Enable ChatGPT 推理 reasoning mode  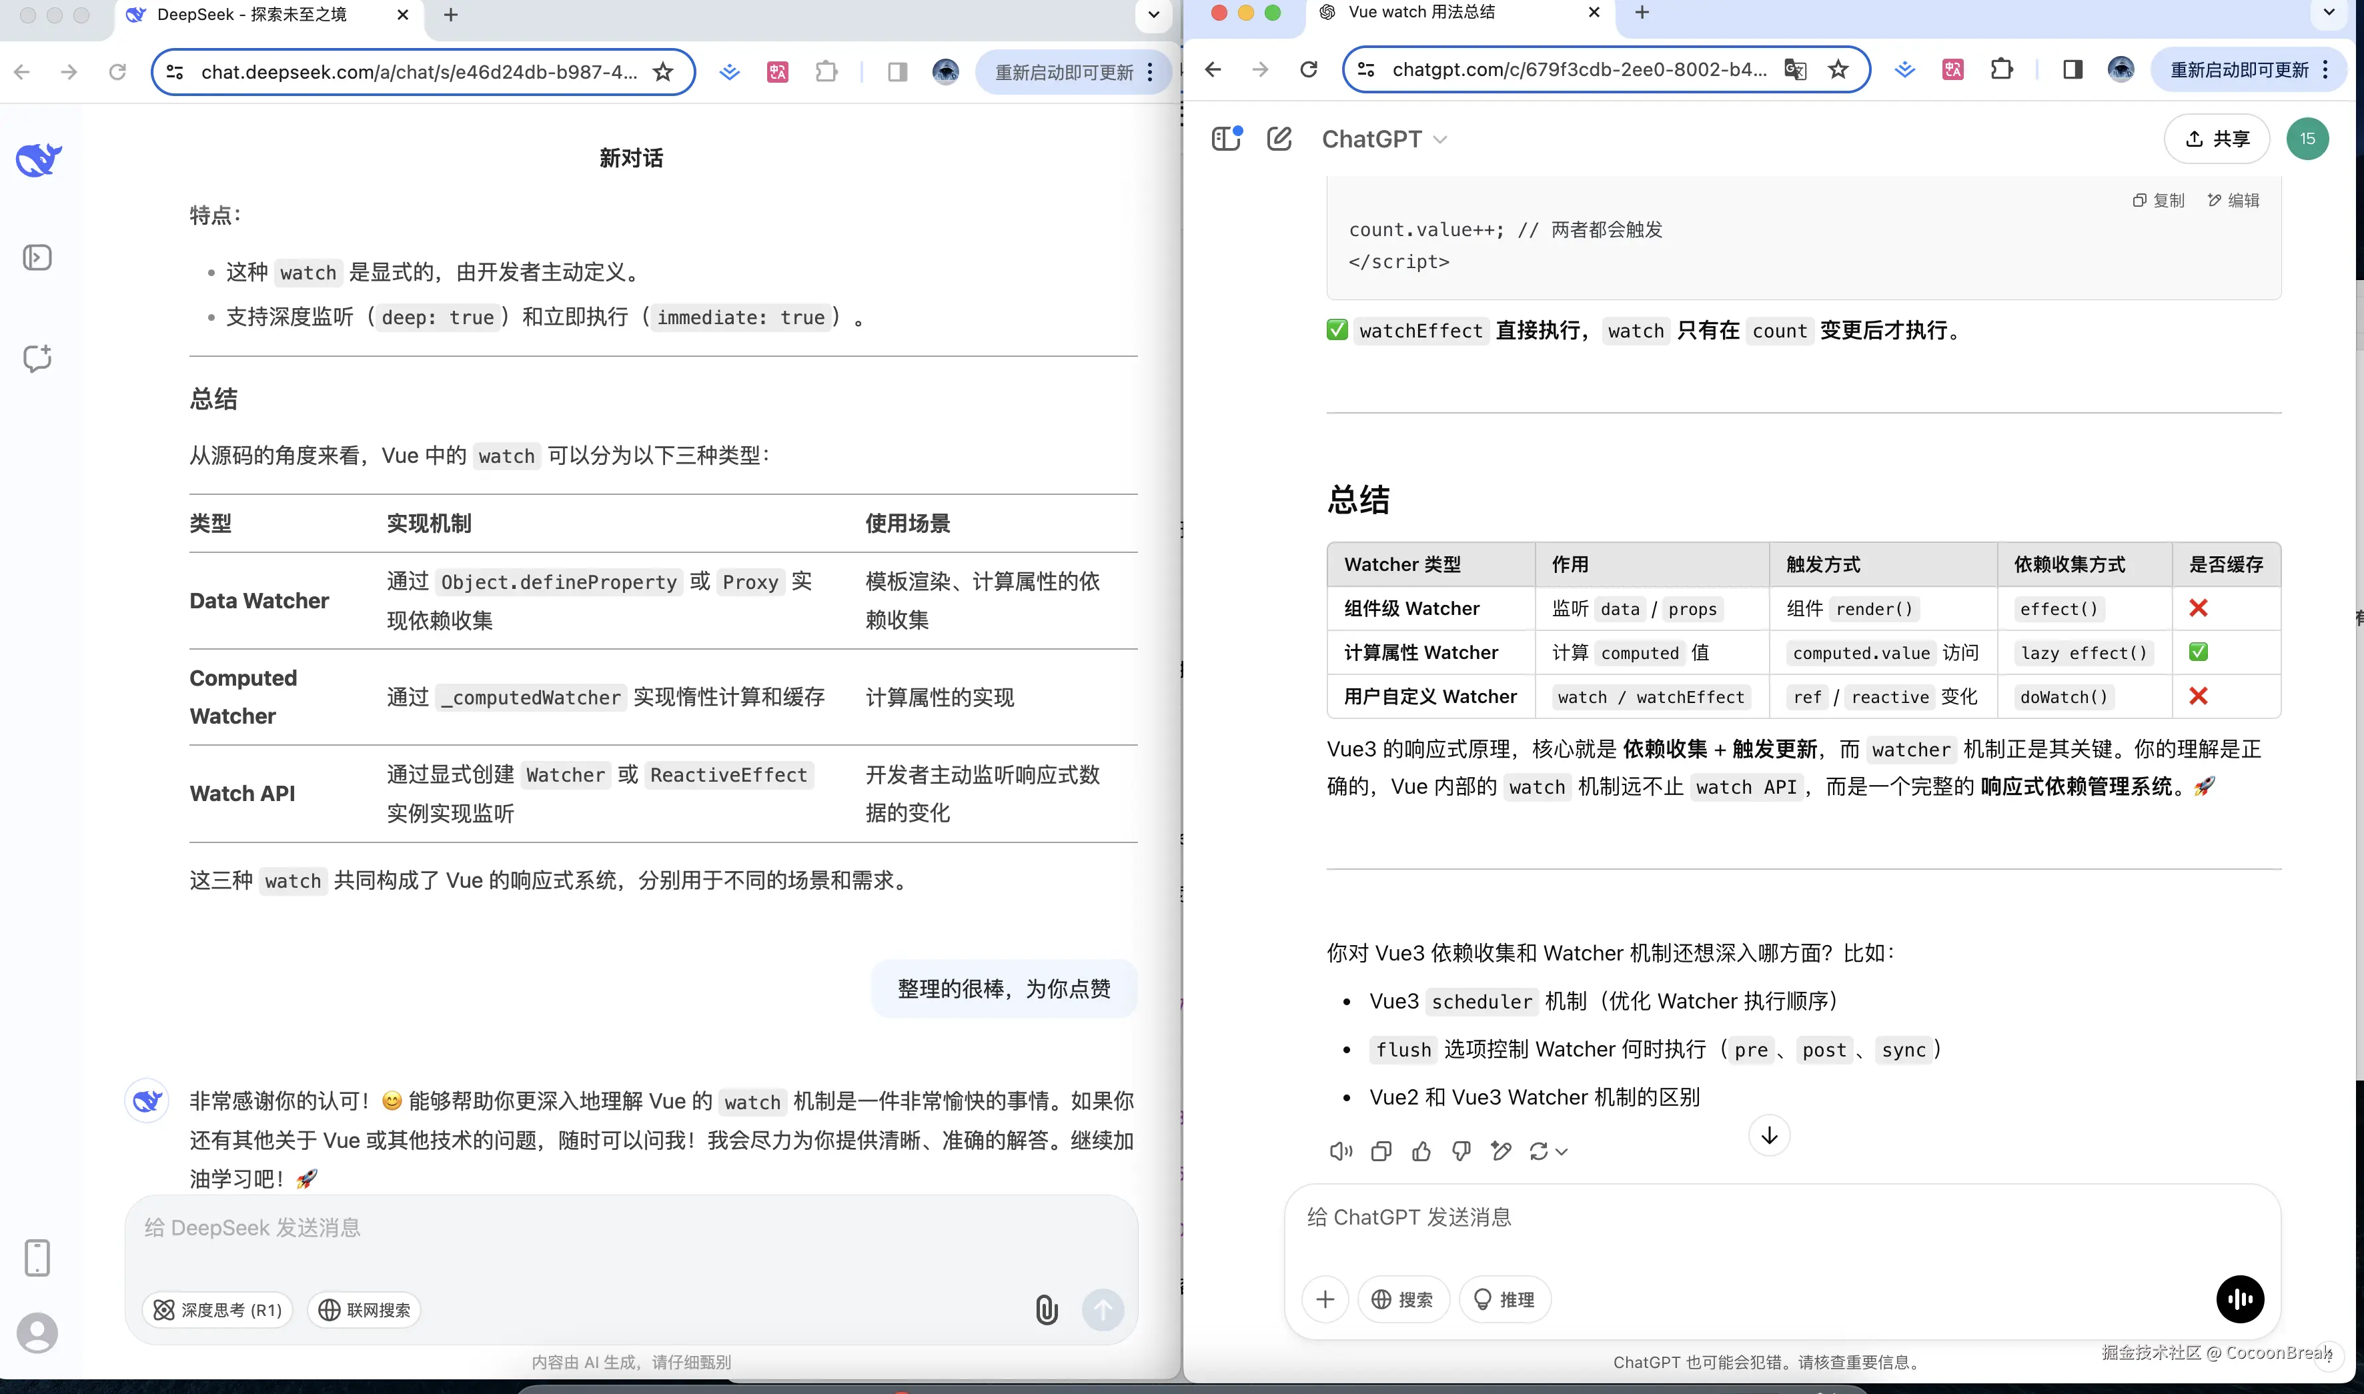tap(1504, 1299)
